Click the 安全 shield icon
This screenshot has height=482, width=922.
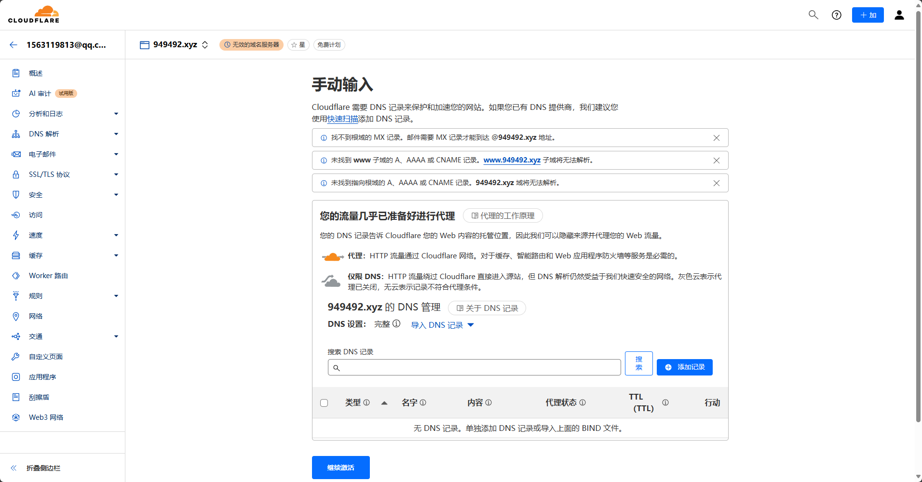pos(16,195)
